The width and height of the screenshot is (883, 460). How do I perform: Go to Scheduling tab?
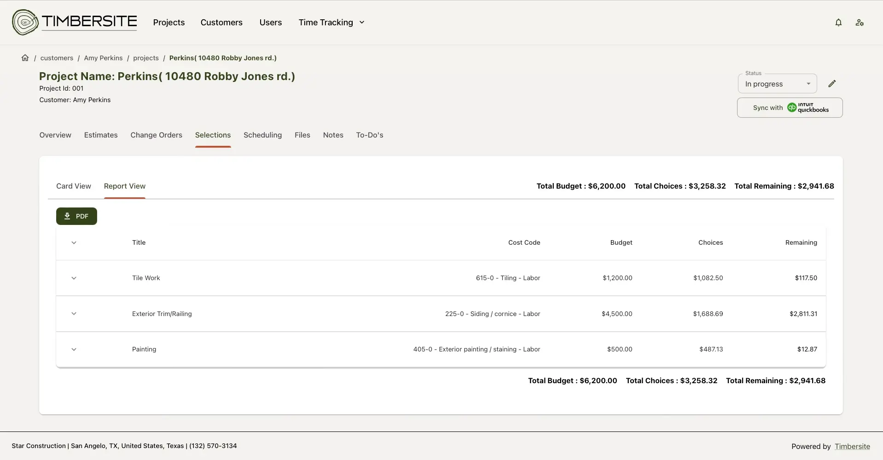point(262,135)
